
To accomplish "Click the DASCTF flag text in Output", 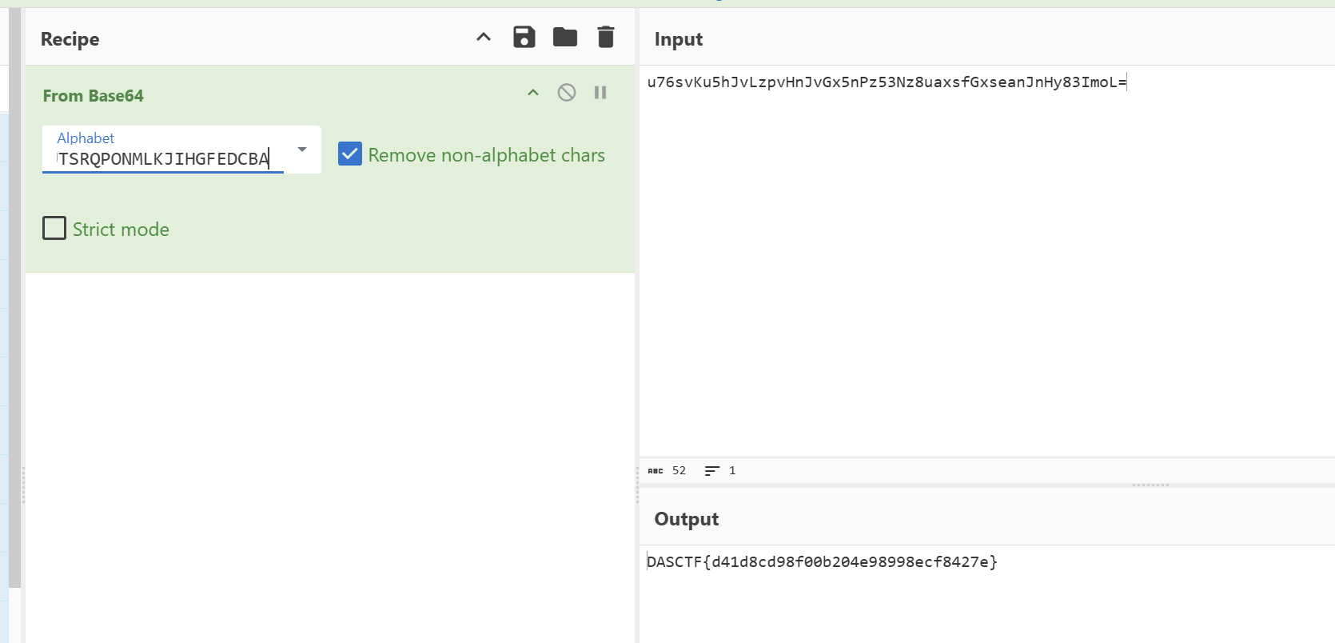I will click(822, 562).
